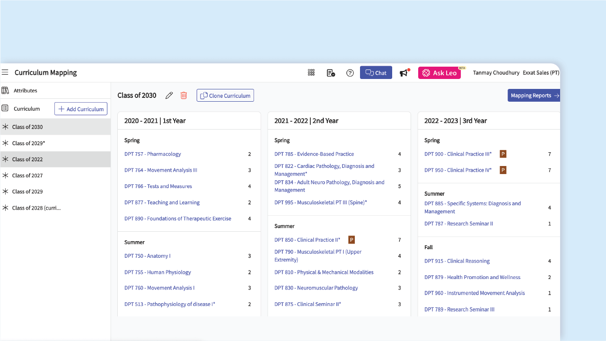Click the Add Curriculum button

[x=81, y=109]
